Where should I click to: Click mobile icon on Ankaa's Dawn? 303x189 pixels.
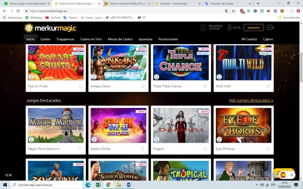click(x=94, y=77)
